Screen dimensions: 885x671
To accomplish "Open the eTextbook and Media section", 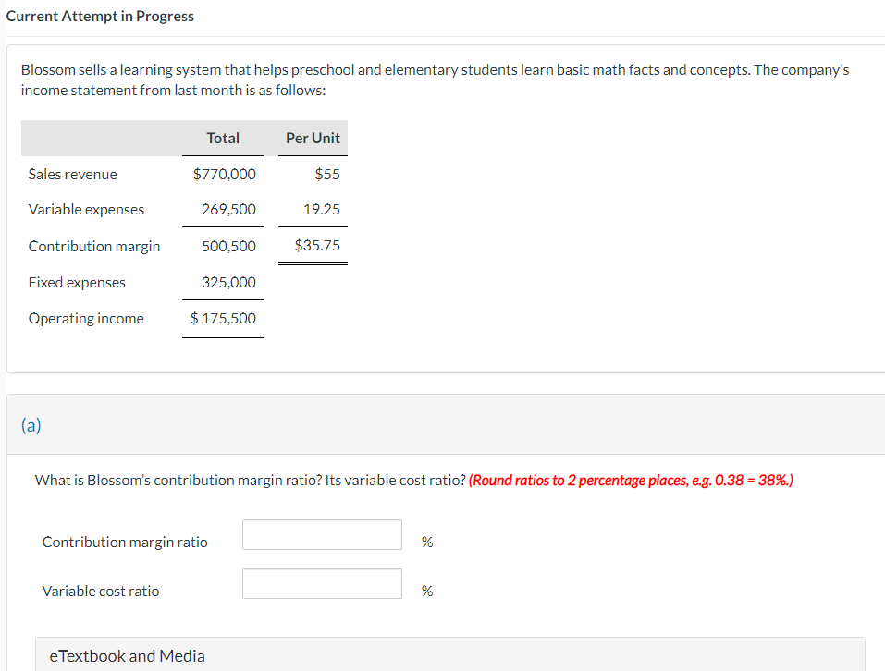I will (x=127, y=655).
